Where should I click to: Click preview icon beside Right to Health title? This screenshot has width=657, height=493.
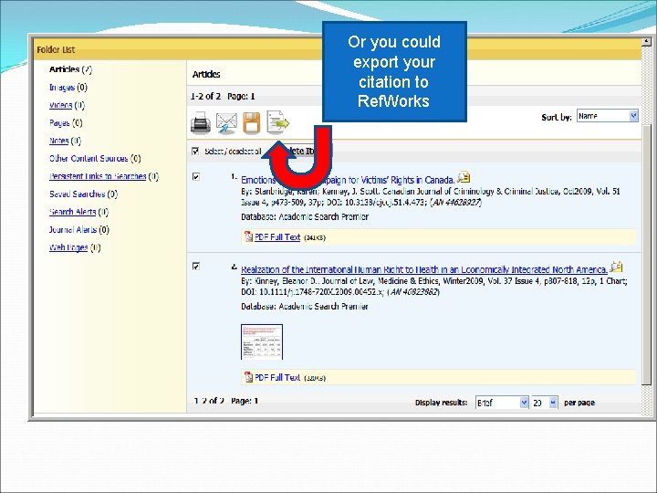pos(616,267)
